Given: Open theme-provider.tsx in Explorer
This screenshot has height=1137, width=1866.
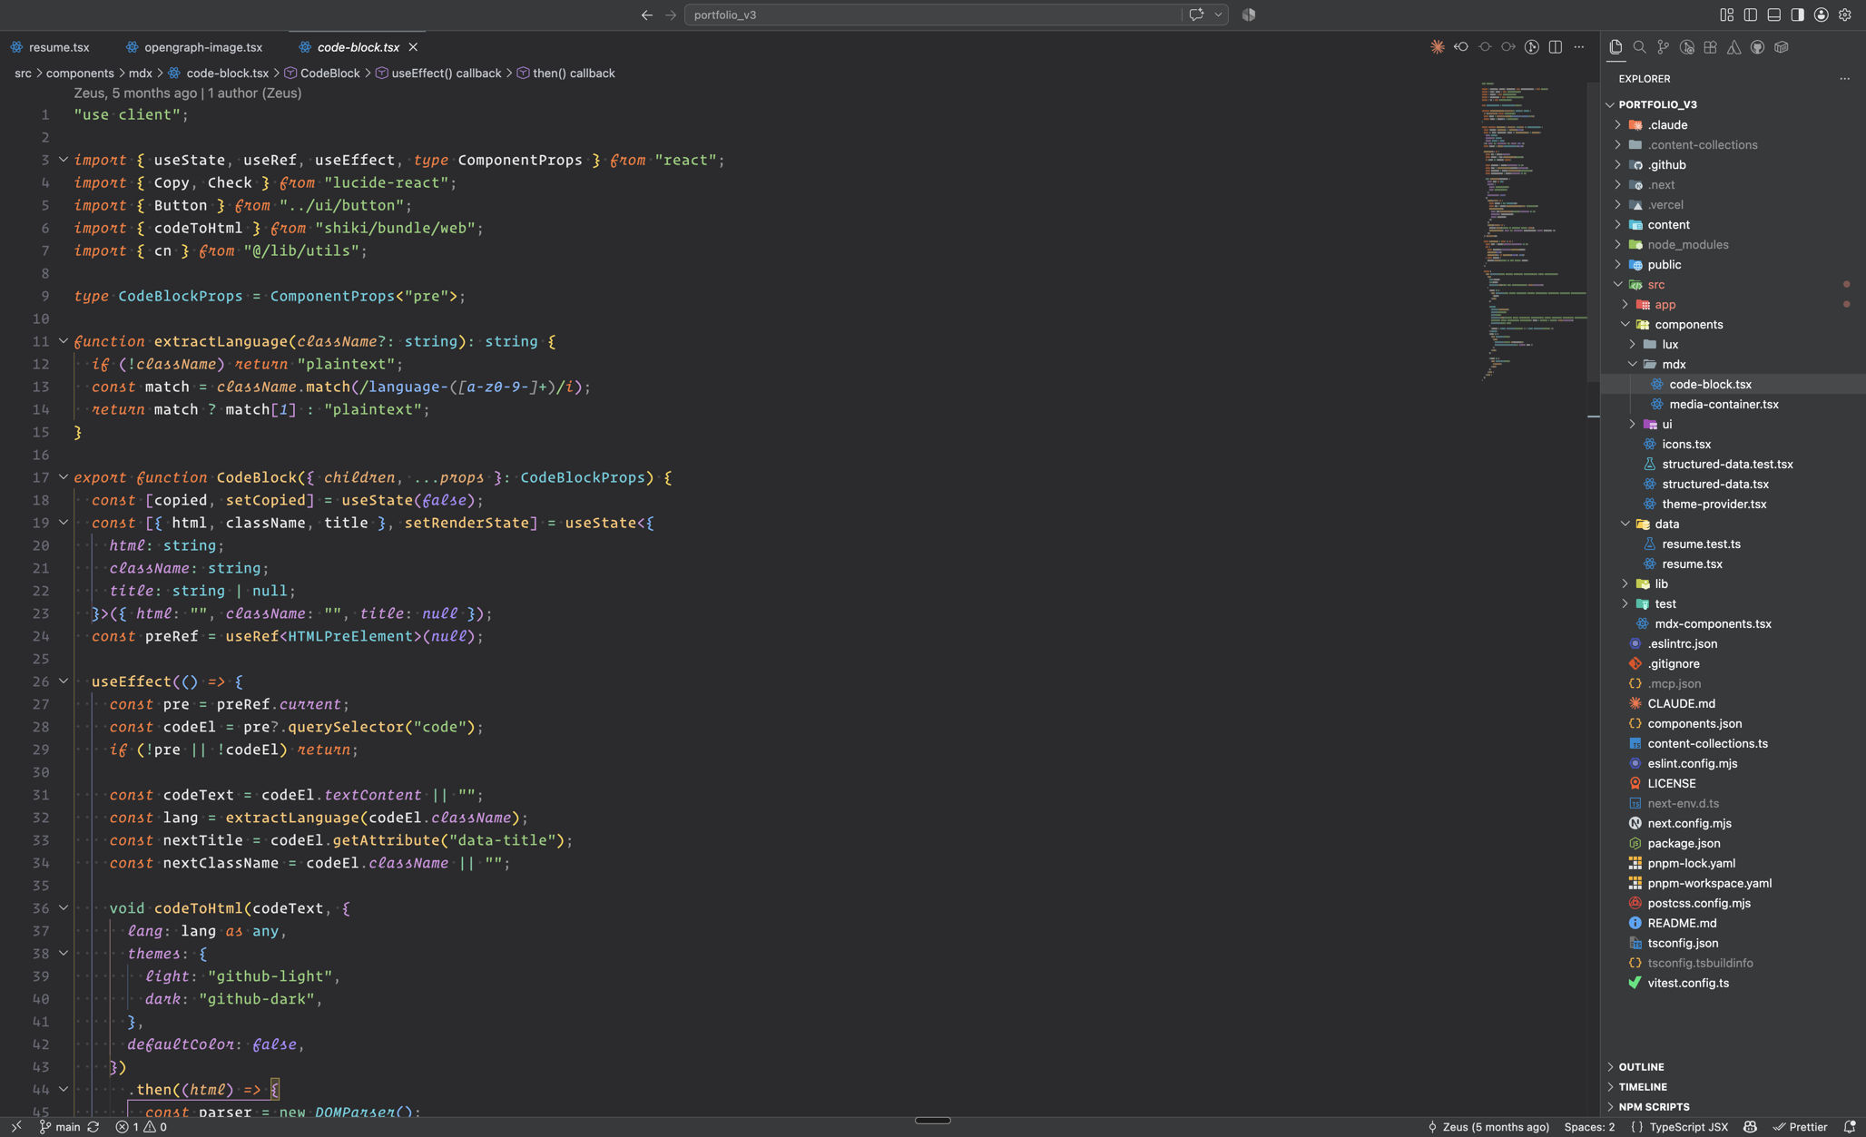Looking at the screenshot, I should (x=1714, y=505).
